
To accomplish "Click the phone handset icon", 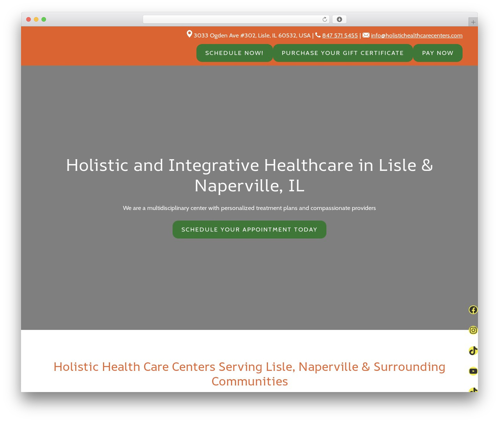I will pyautogui.click(x=318, y=35).
